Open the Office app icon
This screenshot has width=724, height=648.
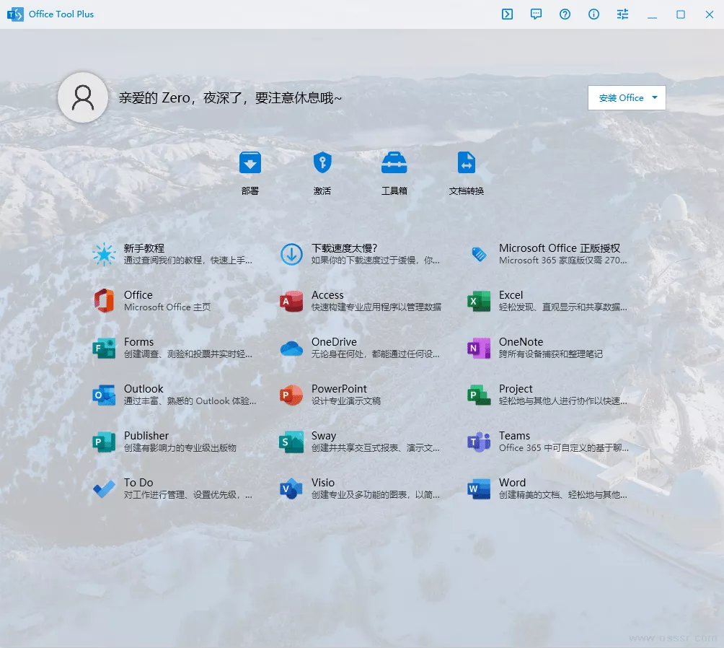(105, 301)
